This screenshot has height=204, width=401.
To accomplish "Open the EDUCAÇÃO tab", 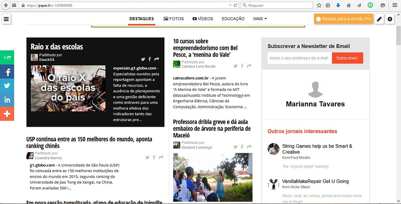I will (233, 19).
